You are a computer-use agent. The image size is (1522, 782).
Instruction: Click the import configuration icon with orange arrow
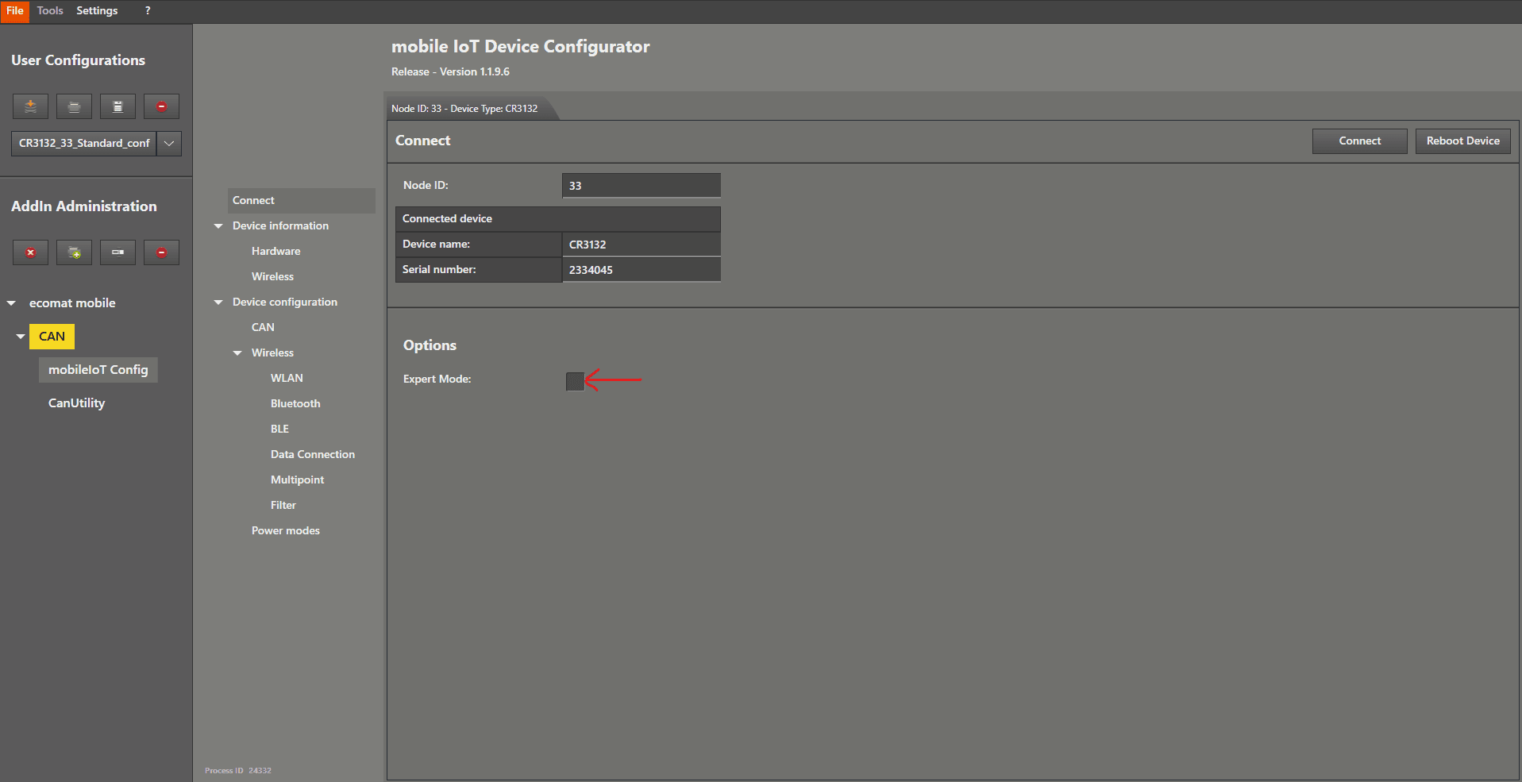point(30,106)
